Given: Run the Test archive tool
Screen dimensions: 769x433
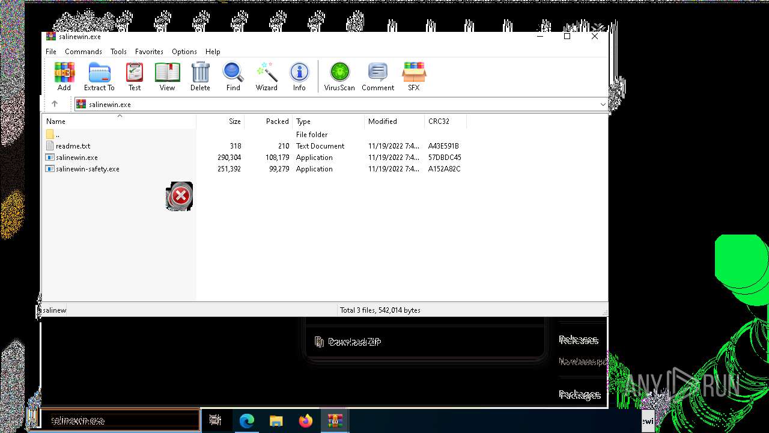Looking at the screenshot, I should coord(135,76).
